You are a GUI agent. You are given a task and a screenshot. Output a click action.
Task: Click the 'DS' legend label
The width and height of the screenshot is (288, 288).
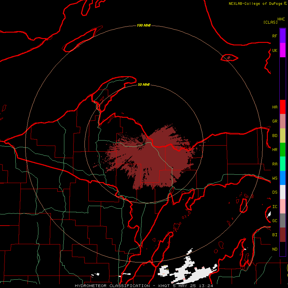275,192
